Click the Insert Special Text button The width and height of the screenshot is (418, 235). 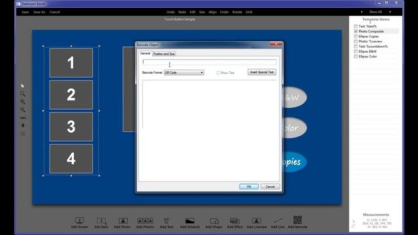coord(262,72)
